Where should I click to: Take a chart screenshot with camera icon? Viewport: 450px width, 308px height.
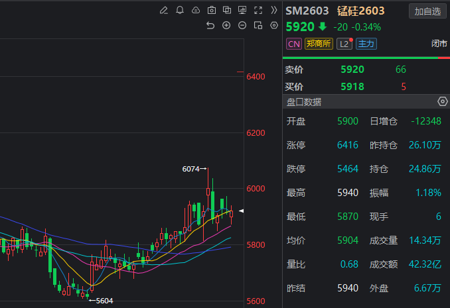tap(212, 11)
